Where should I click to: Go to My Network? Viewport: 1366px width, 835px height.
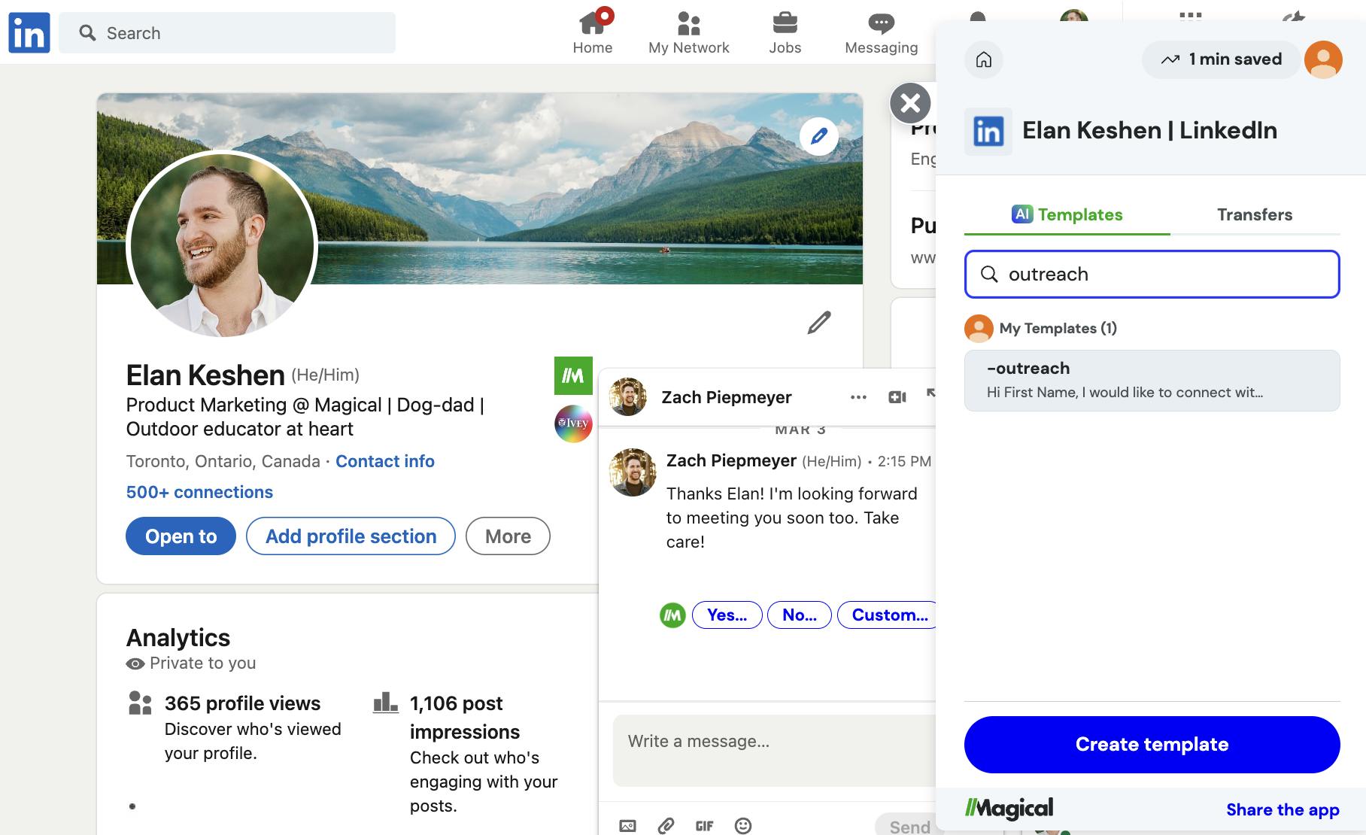pos(689,32)
